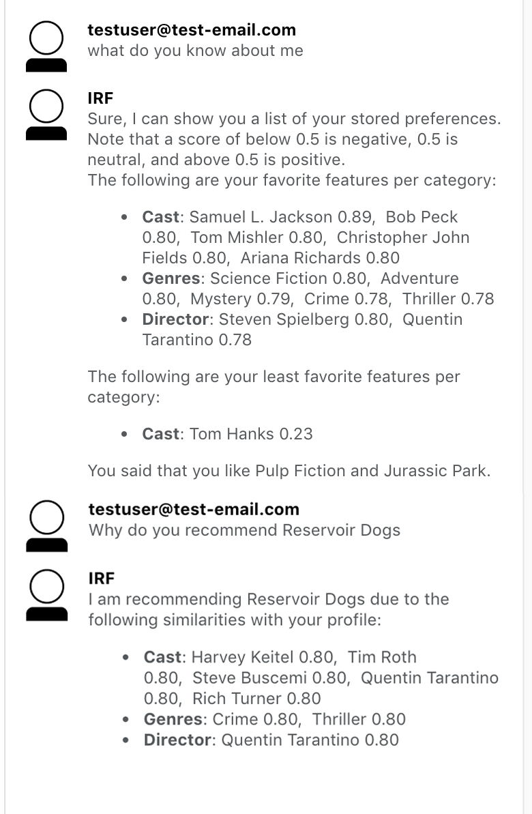Click the "what do you know about me" message

(x=195, y=50)
